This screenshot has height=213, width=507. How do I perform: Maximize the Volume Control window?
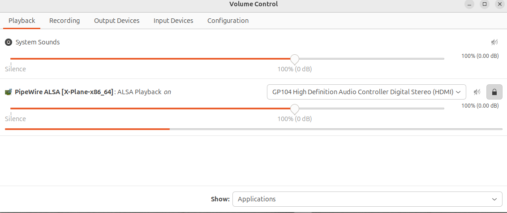tap(484, 4)
